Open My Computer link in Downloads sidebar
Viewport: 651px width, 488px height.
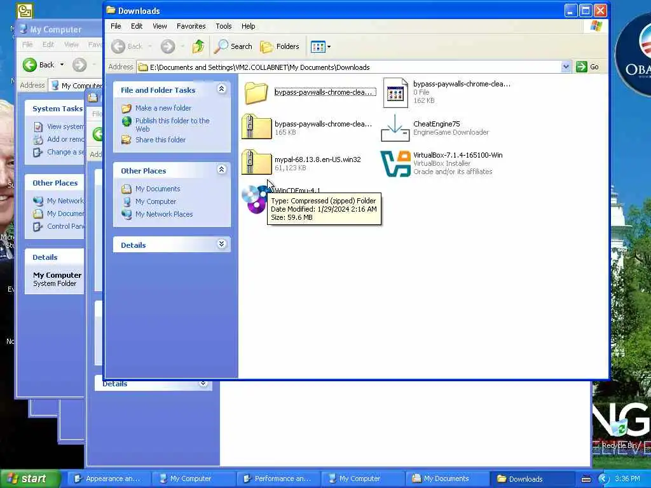(x=156, y=201)
